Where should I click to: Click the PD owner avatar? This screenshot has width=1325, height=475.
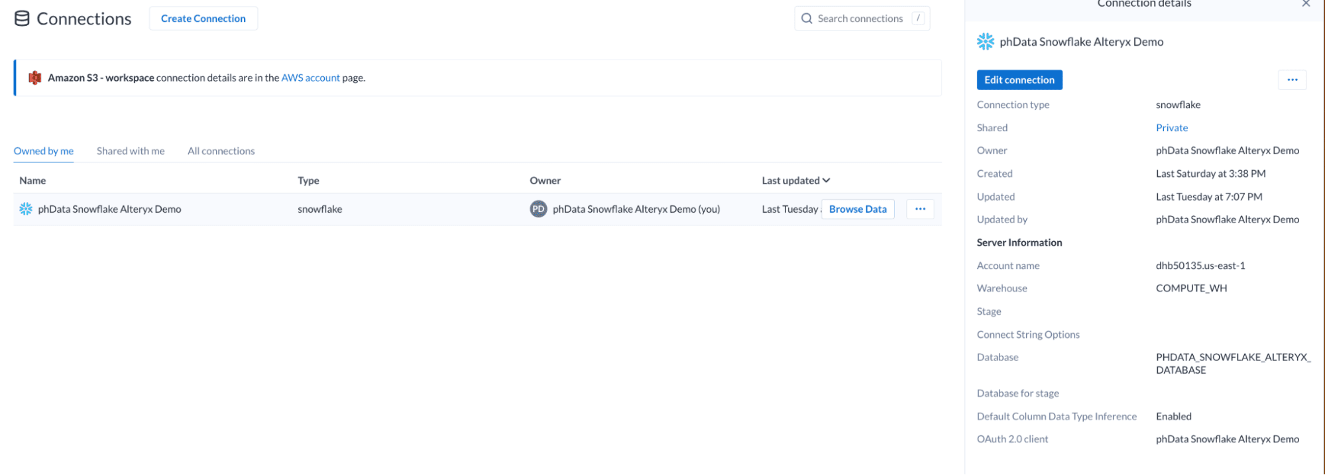[x=538, y=209]
